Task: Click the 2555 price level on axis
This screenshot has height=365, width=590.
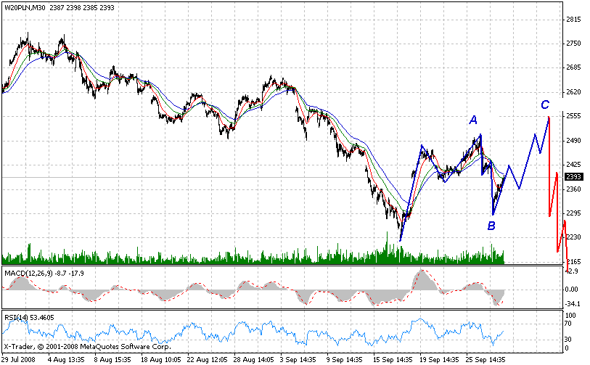Action: coord(575,116)
